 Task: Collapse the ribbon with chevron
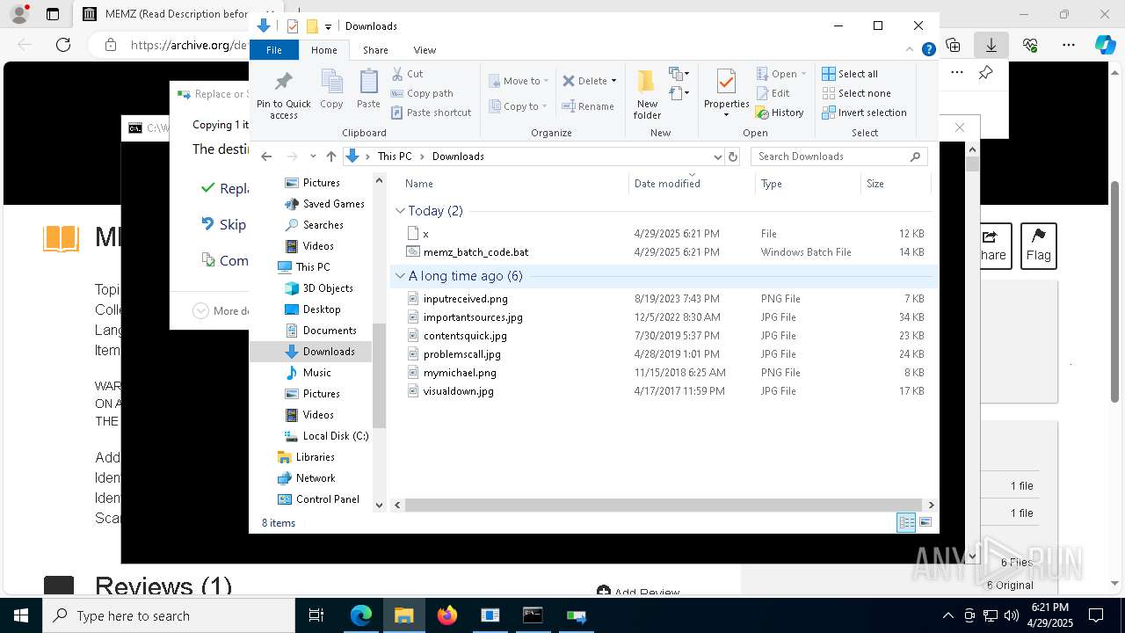tap(911, 50)
